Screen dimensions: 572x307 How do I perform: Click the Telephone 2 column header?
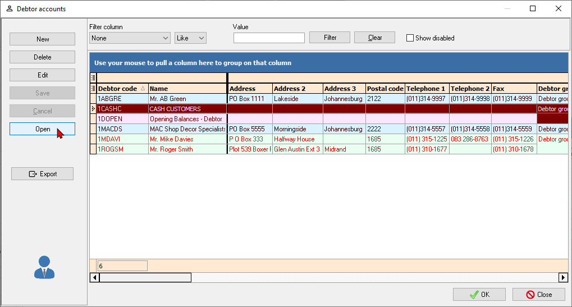[x=470, y=88]
